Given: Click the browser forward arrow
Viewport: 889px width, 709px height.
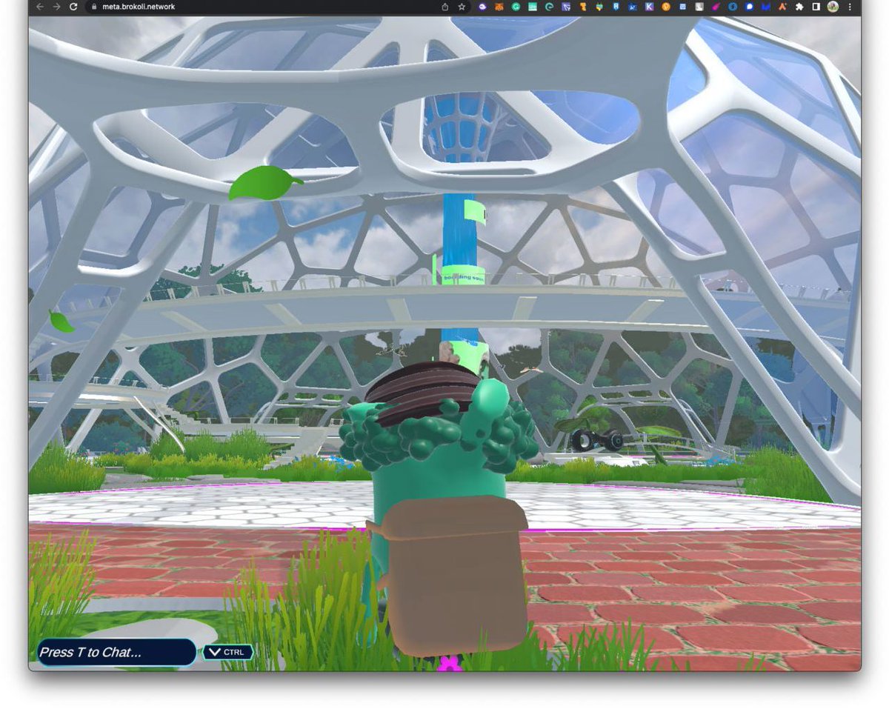Looking at the screenshot, I should point(56,7).
